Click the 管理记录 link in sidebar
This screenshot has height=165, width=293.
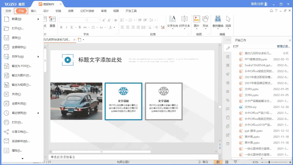tap(283, 46)
